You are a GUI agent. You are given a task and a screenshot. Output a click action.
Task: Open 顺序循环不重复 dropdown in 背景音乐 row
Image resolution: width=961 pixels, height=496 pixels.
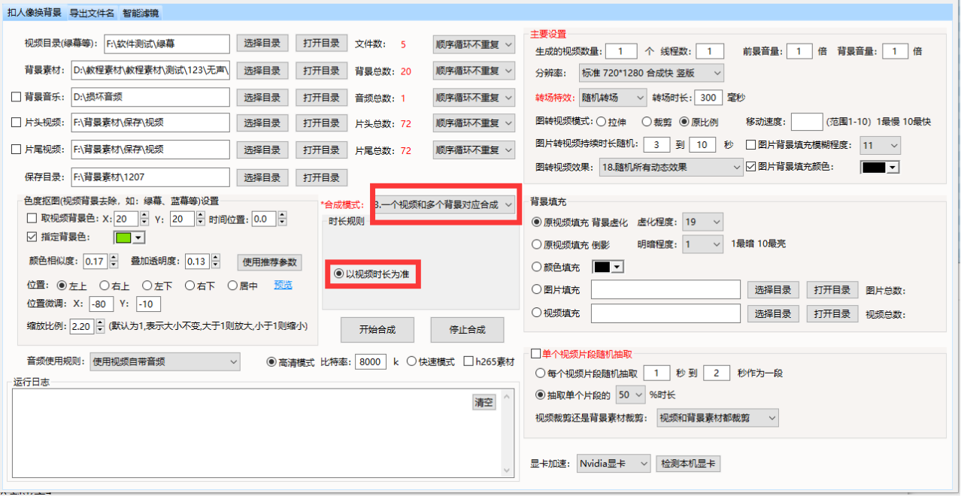tap(474, 98)
